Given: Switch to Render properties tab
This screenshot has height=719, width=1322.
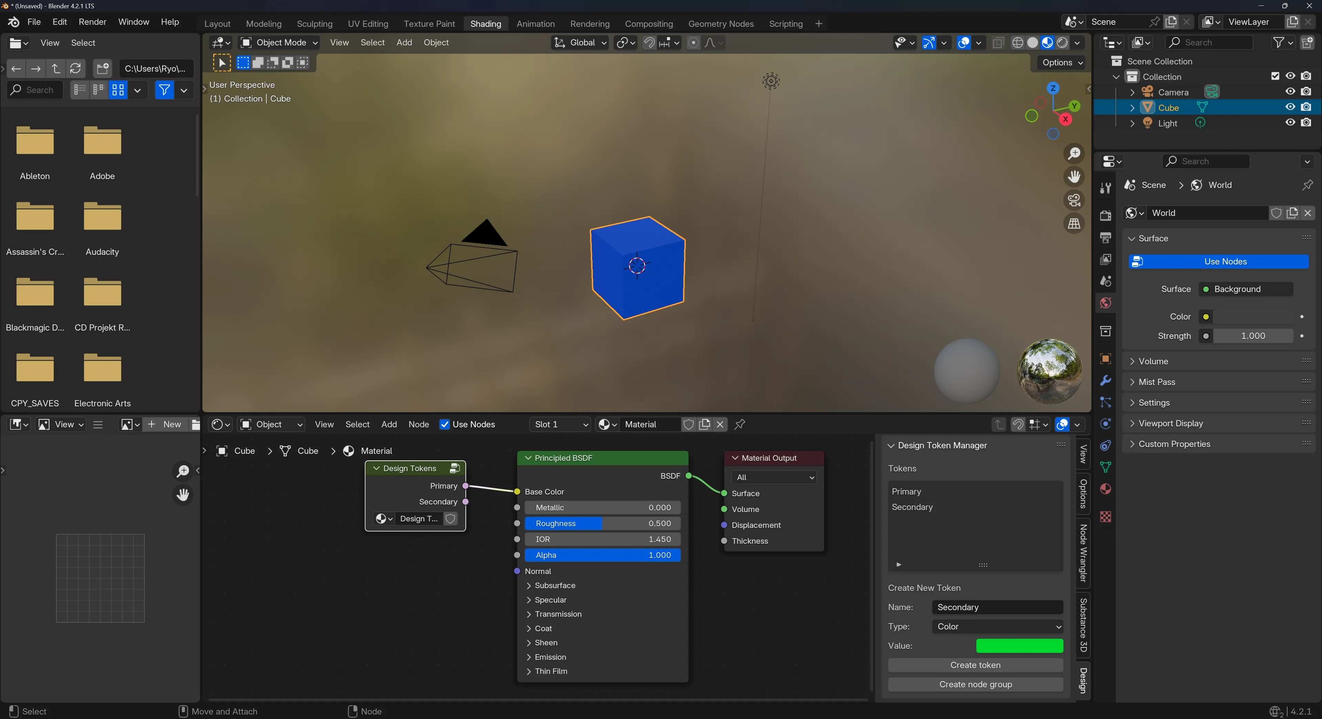Looking at the screenshot, I should (1105, 216).
